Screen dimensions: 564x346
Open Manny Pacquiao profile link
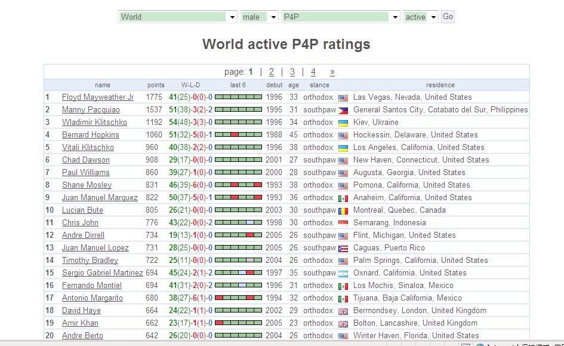91,110
